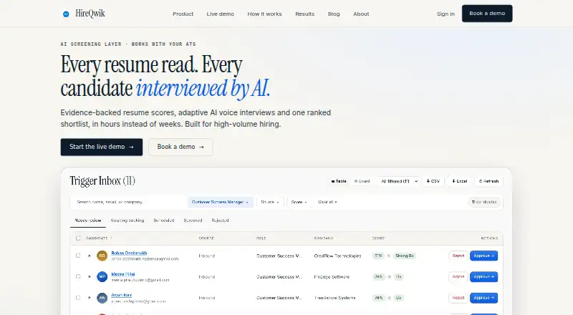
Task: Approve candidate Arjun Nair
Action: coord(484,298)
